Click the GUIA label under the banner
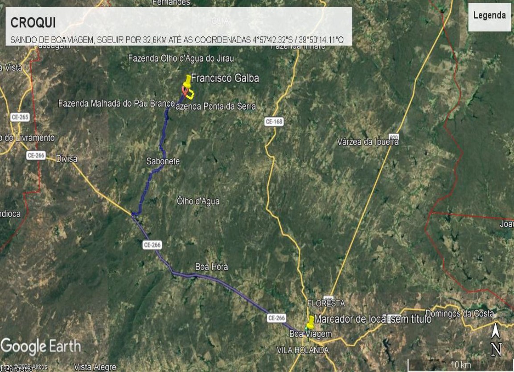514x372 pixels. [x=220, y=21]
